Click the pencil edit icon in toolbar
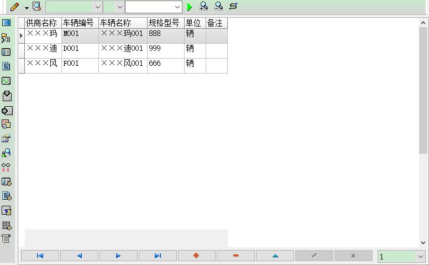 click(14, 7)
